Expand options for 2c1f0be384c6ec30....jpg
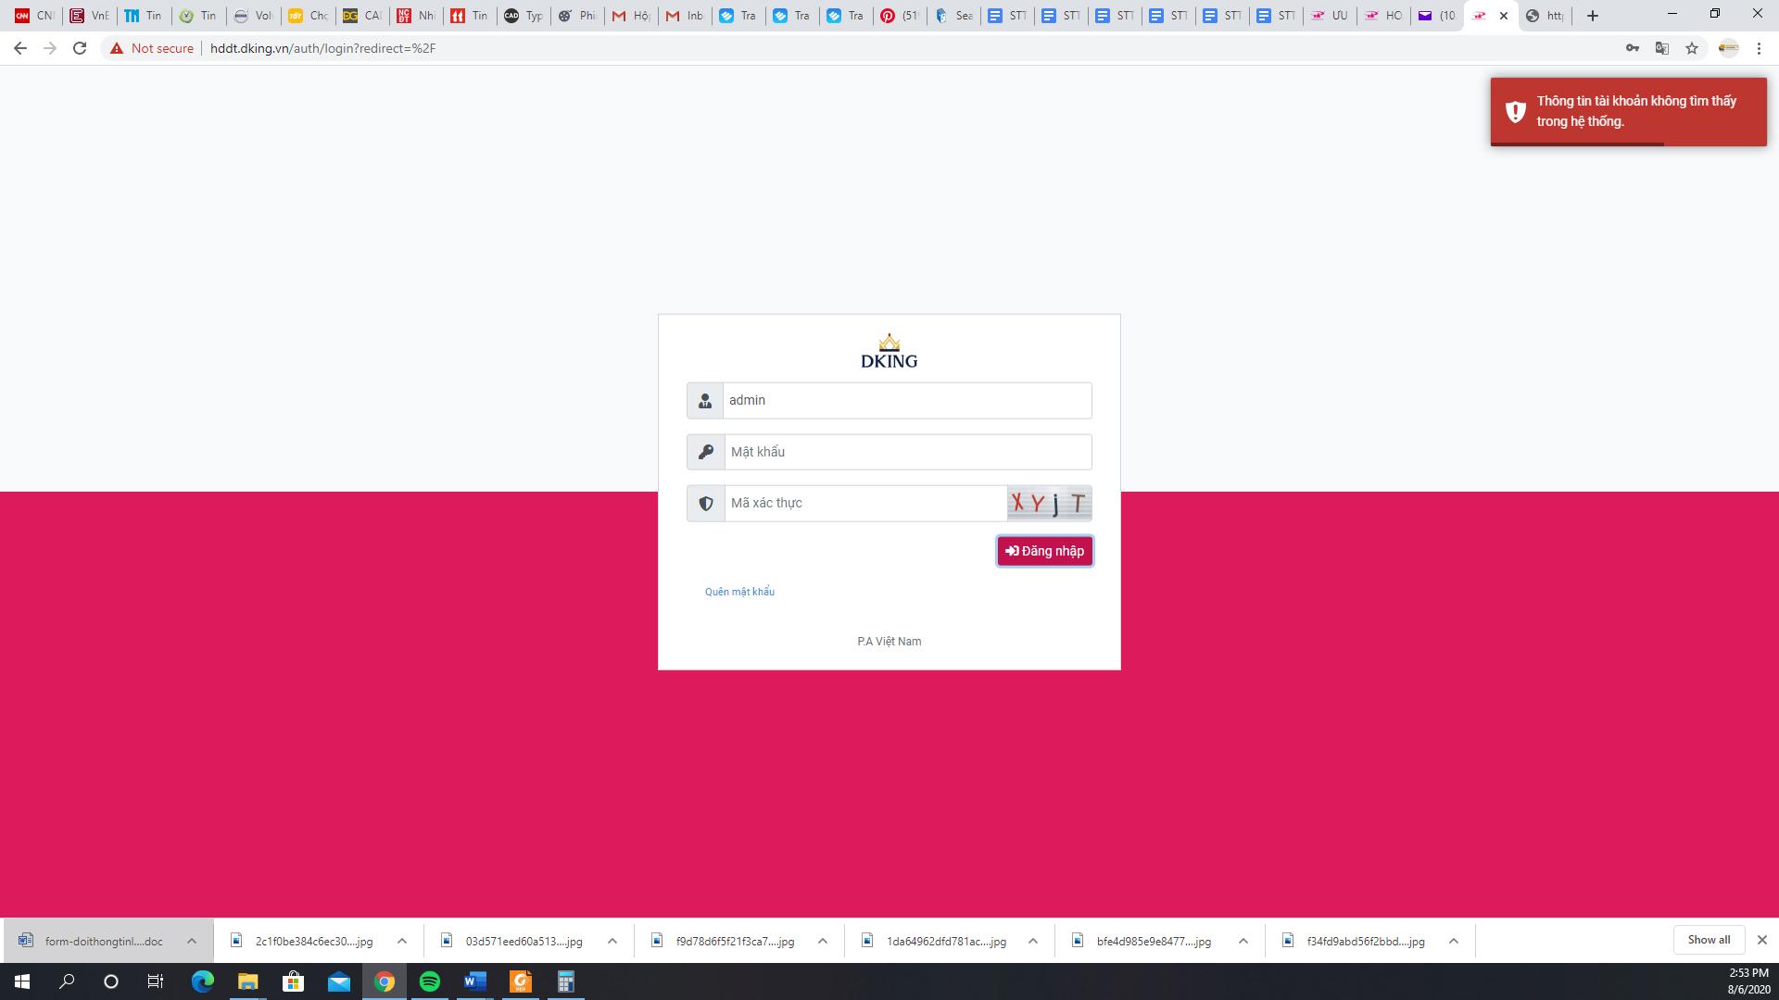This screenshot has width=1779, height=1000. (402, 941)
